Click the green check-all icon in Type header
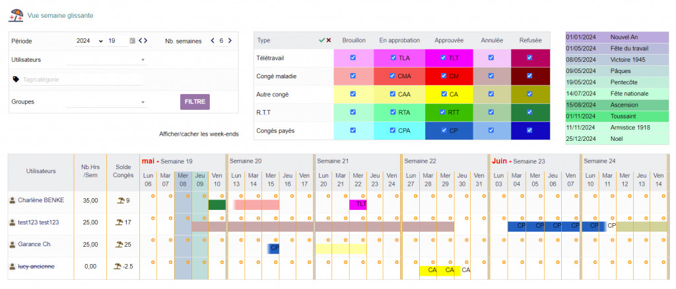The height and width of the screenshot is (289, 676). tap(321, 40)
